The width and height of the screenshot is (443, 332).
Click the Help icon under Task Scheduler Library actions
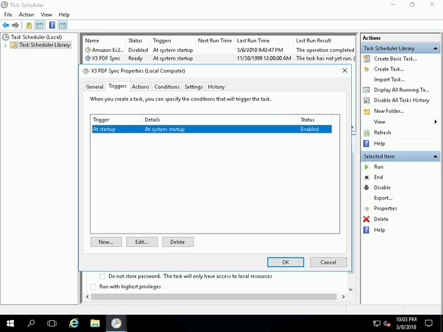[x=367, y=143]
